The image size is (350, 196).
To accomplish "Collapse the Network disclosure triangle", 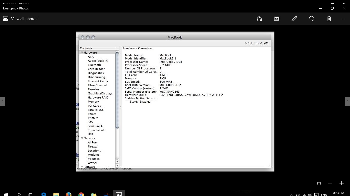I will (x=82, y=138).
